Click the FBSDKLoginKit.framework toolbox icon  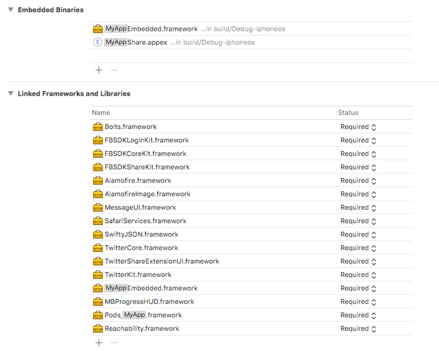(98, 140)
